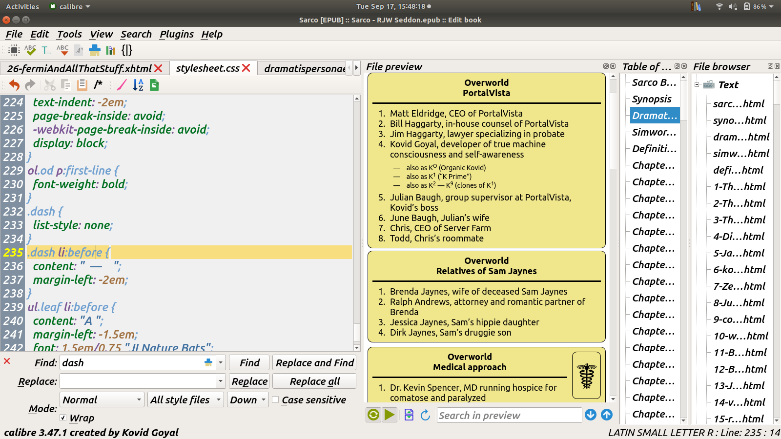Click the empty Replace text field
The height and width of the screenshot is (439, 781).
[x=138, y=381]
